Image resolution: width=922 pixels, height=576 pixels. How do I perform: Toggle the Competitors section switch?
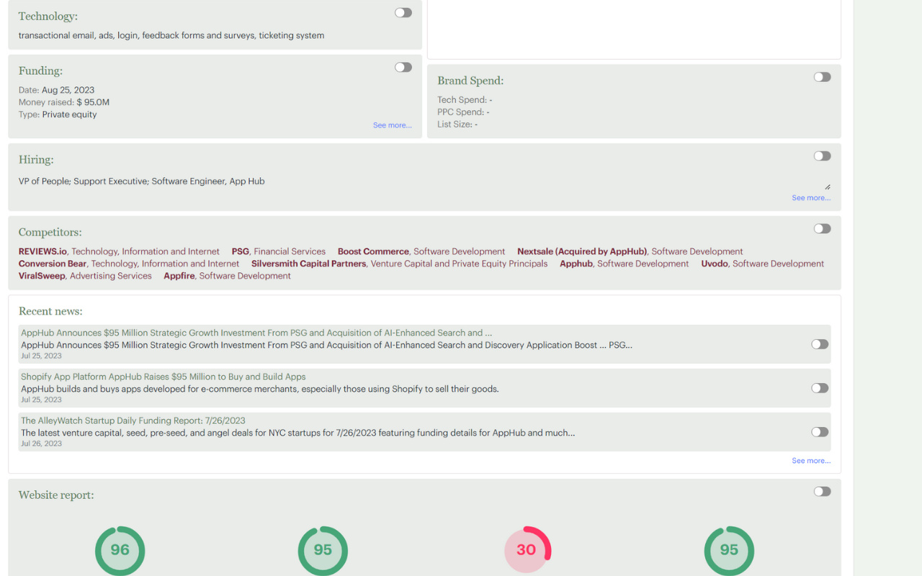pos(822,228)
